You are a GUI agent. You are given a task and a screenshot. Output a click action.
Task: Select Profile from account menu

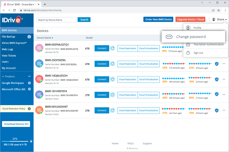[x=206, y=28]
